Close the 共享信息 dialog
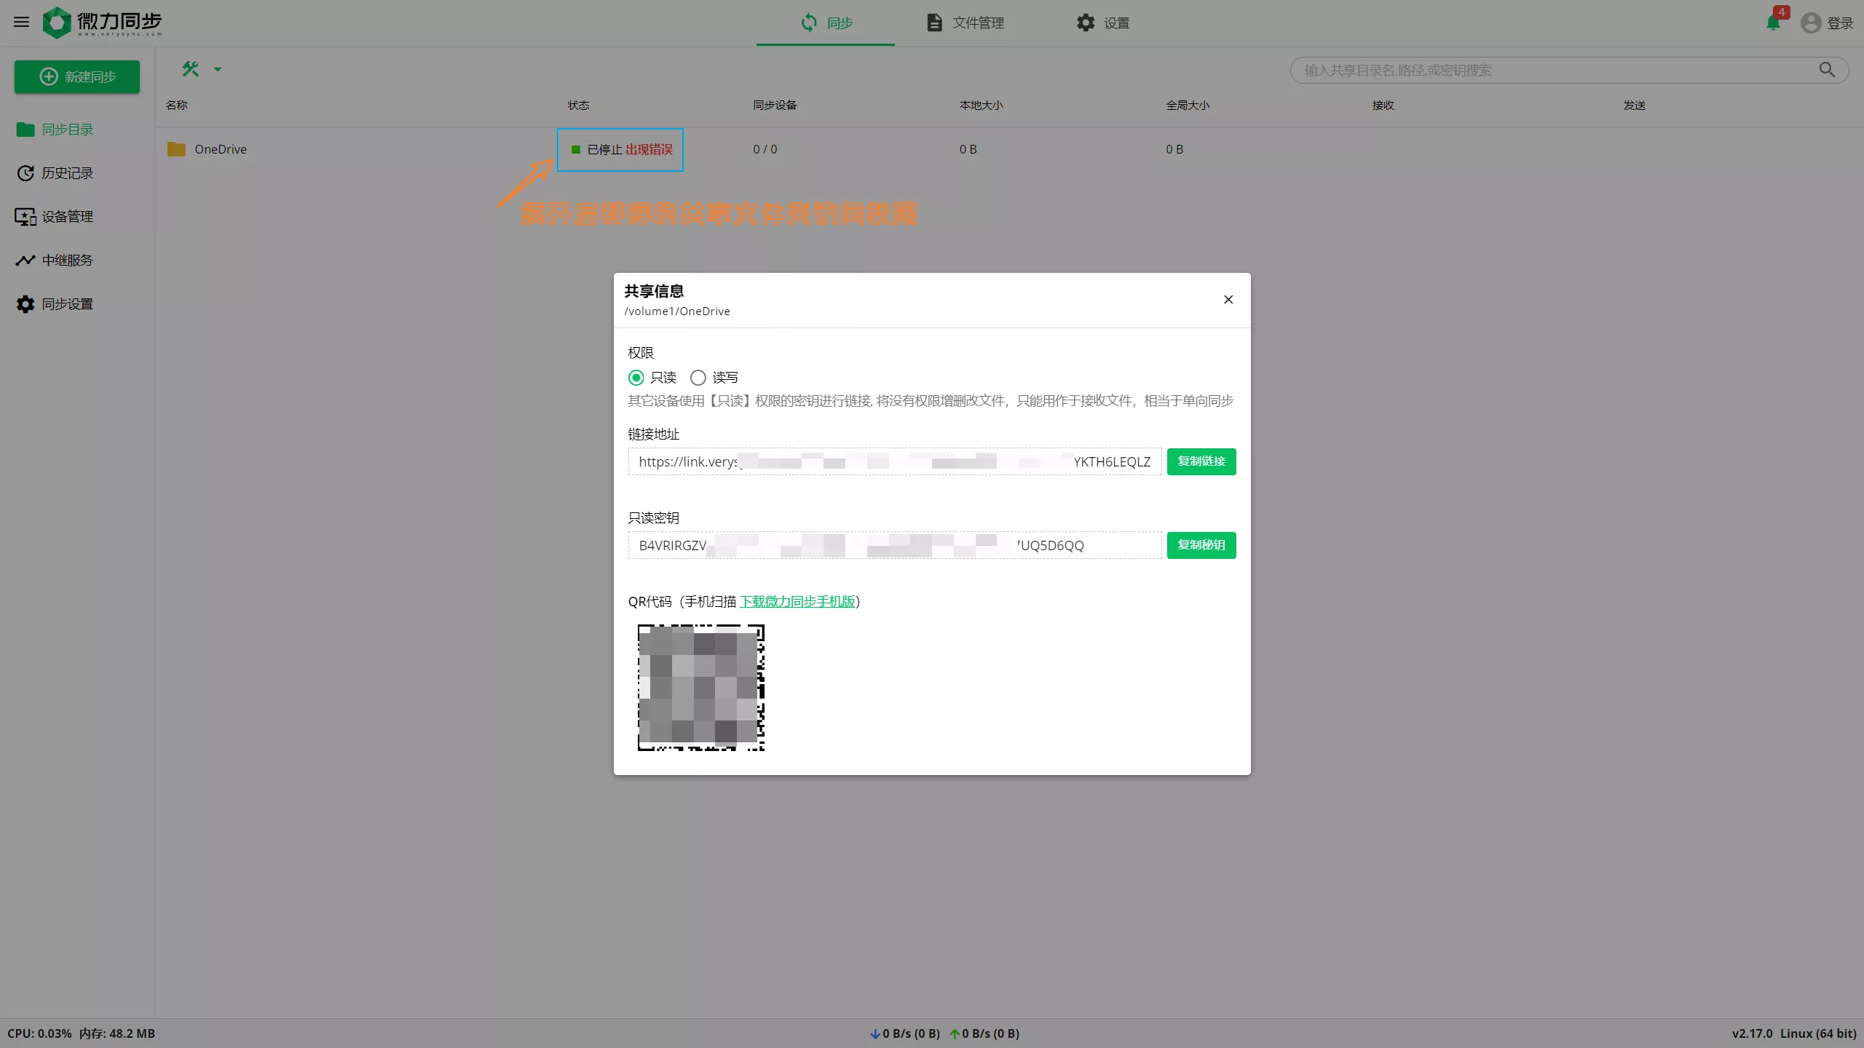Screen dimensions: 1864x1048 [1228, 300]
